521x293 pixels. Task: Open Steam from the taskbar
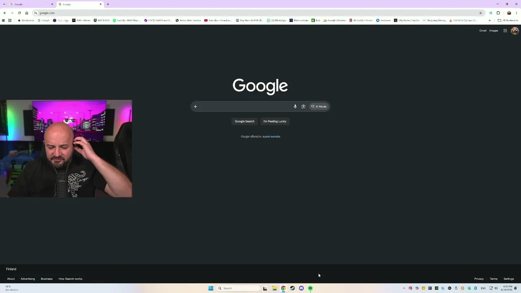292,288
